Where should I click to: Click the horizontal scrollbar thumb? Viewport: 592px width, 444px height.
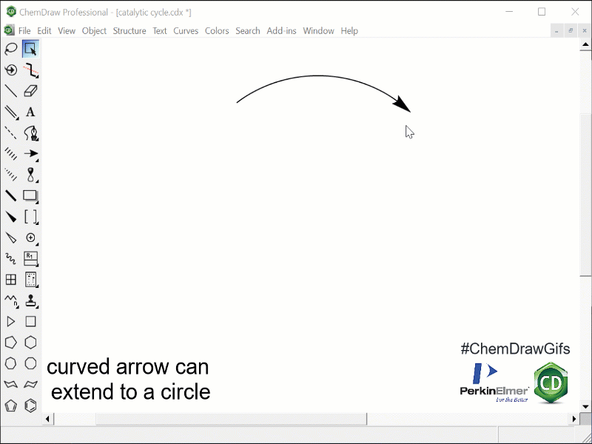pos(231,419)
